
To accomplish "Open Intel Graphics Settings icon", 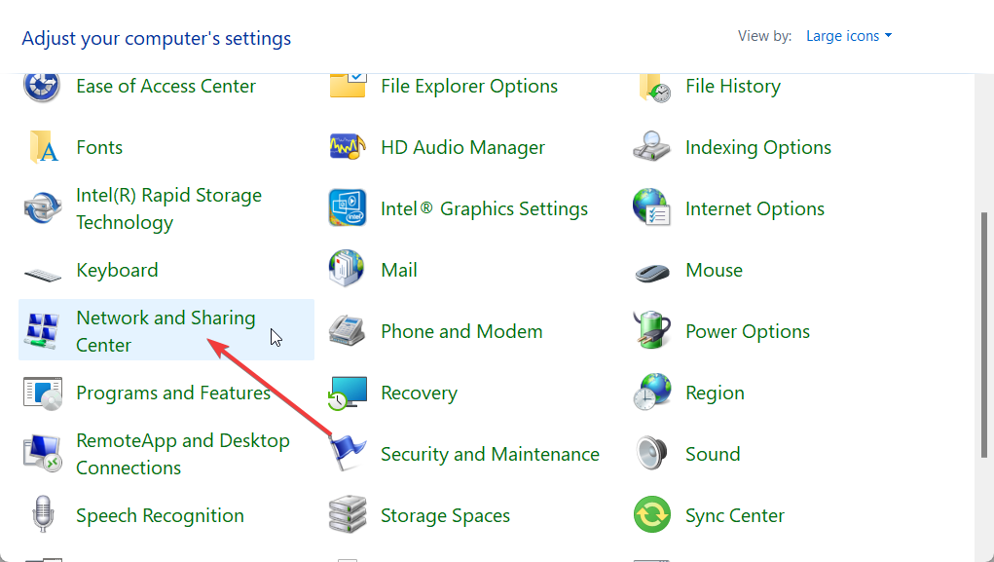I will (x=348, y=208).
